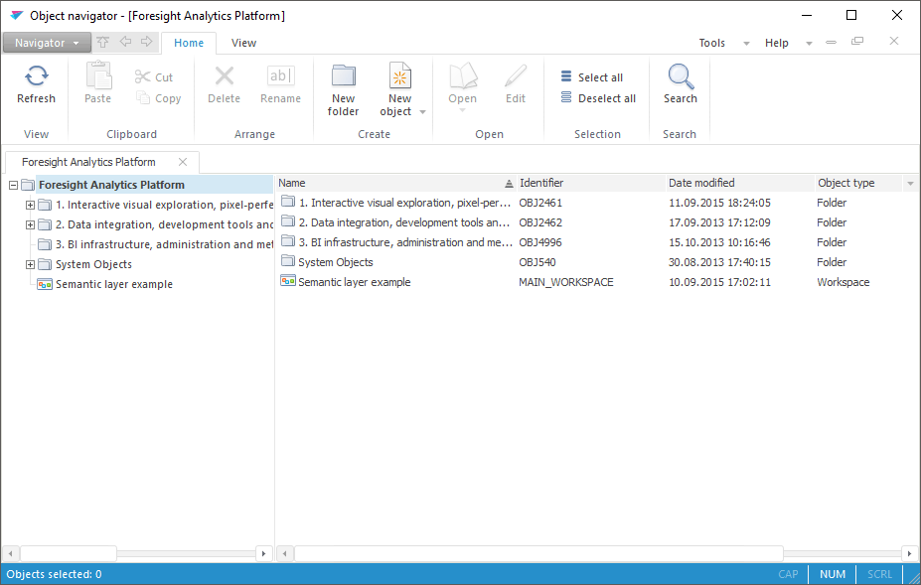The height and width of the screenshot is (585, 921).
Task: Expand the 2. Data integration tree node
Action: [30, 224]
